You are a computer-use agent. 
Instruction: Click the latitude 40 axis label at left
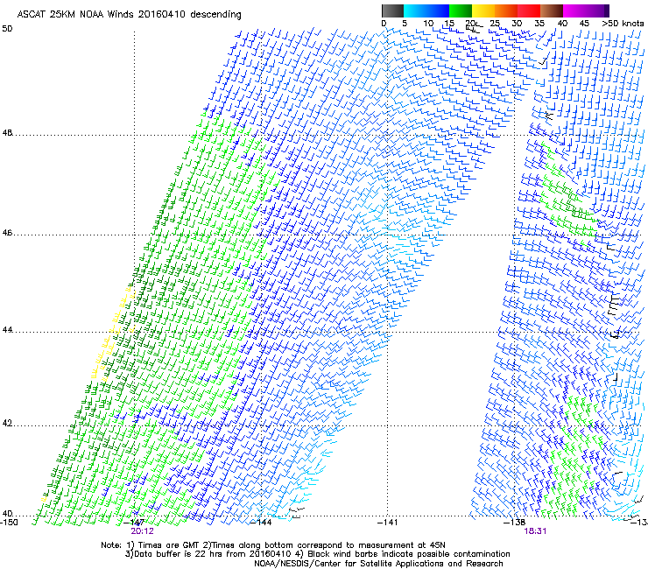[7, 513]
